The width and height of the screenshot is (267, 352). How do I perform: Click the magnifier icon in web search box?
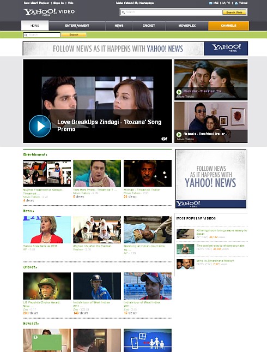pos(123,13)
